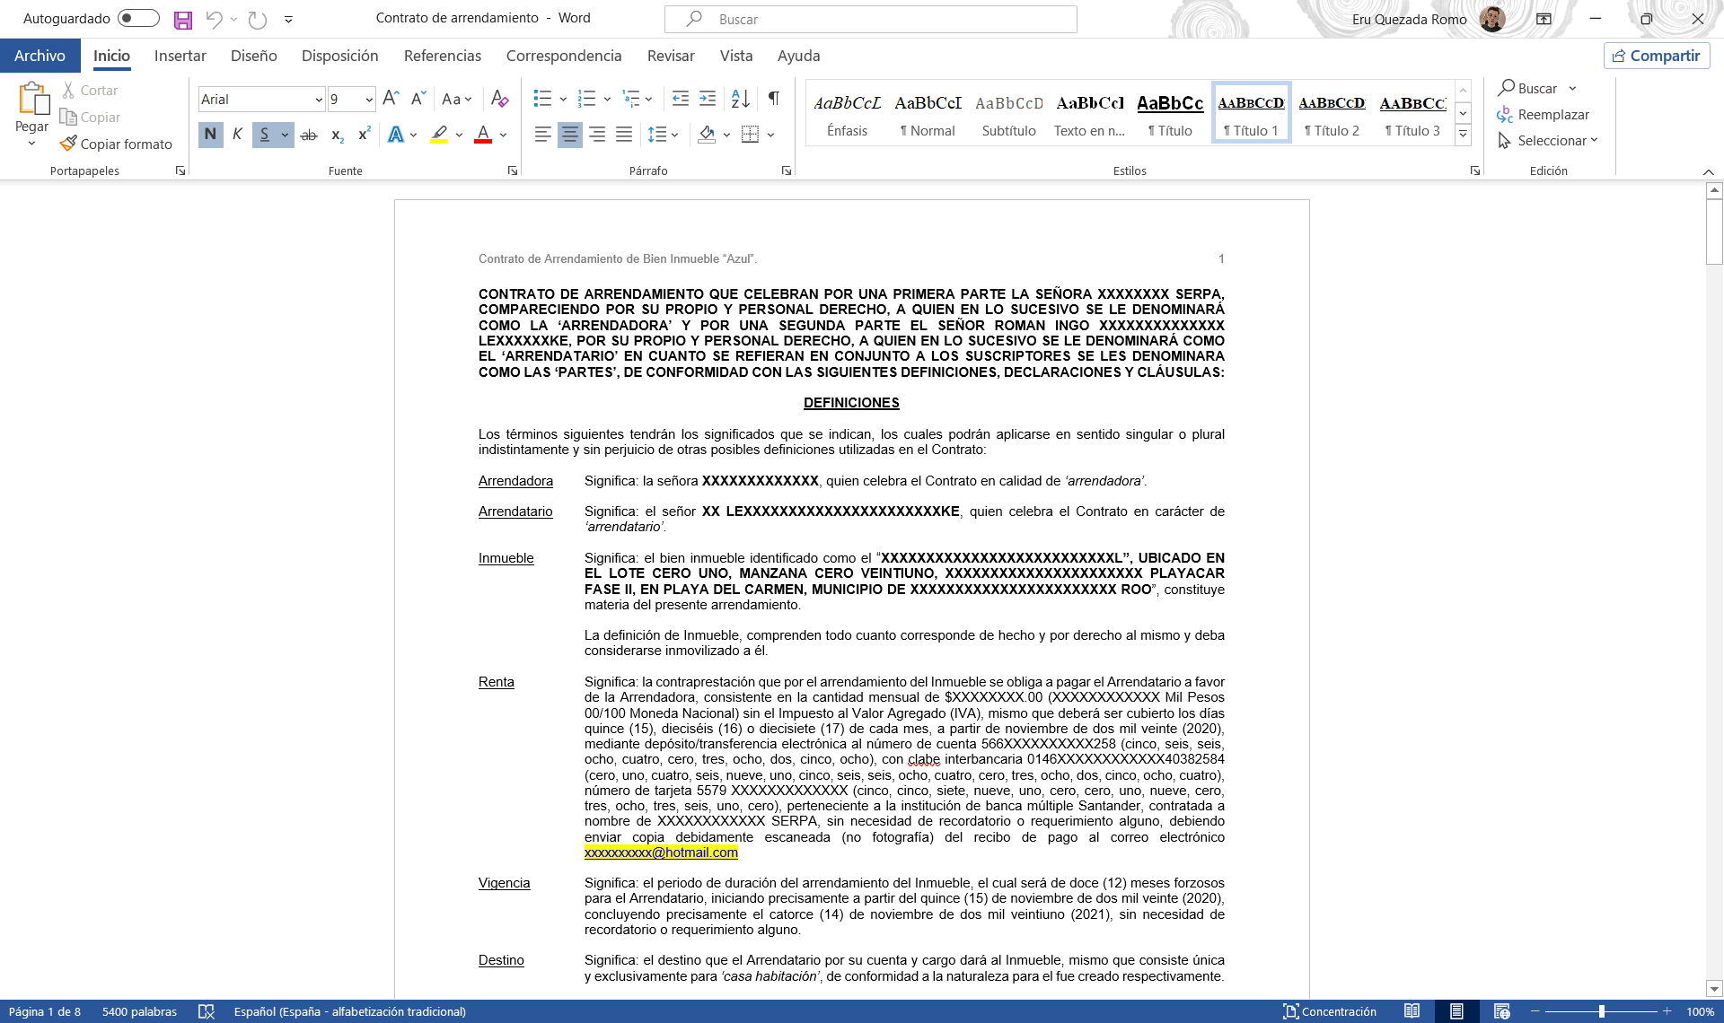Screen dimensions: 1724x1023
Task: Apply subscript formatting
Action: click(x=338, y=135)
